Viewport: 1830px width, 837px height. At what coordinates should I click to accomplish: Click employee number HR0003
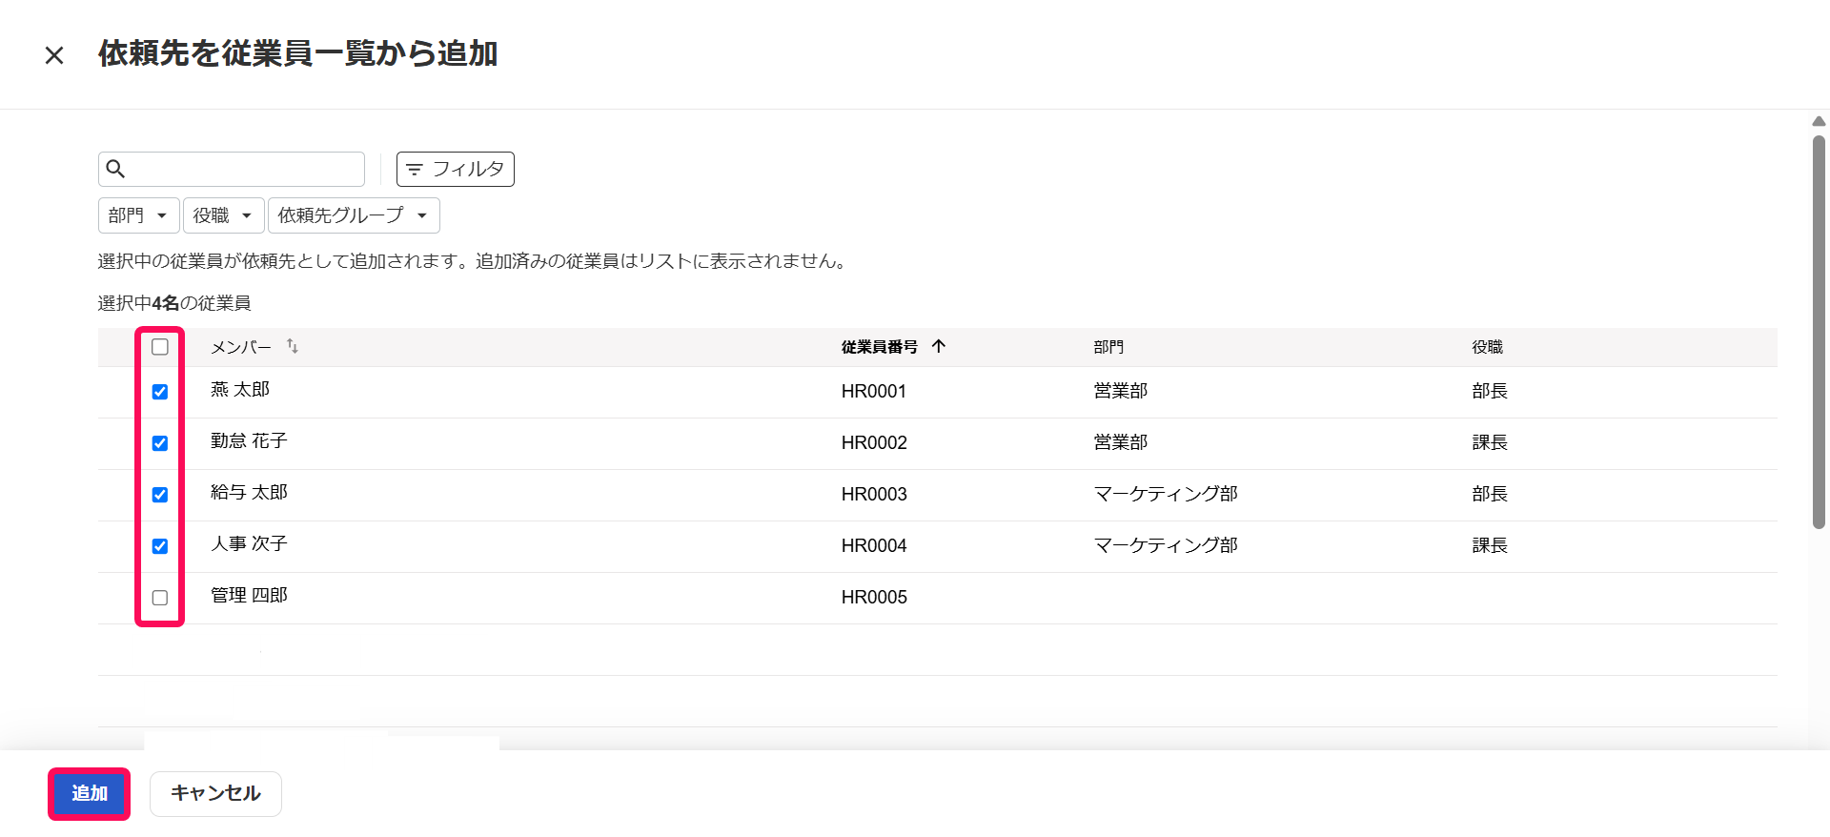click(874, 494)
